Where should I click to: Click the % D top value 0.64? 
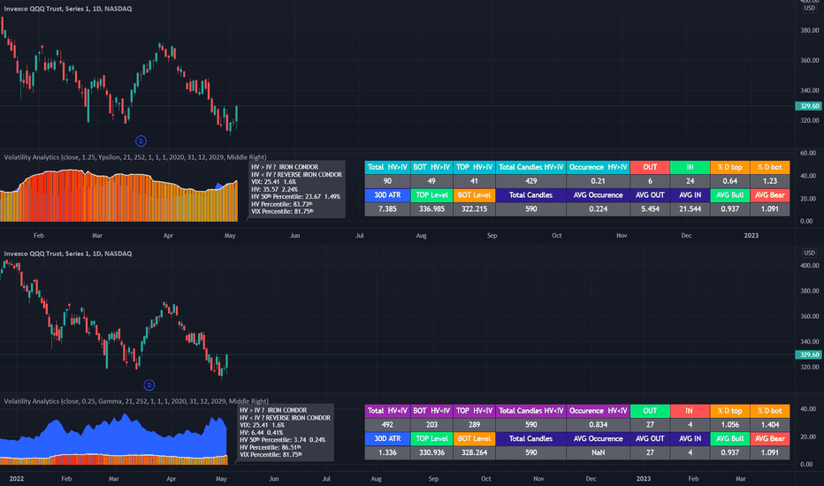[730, 181]
